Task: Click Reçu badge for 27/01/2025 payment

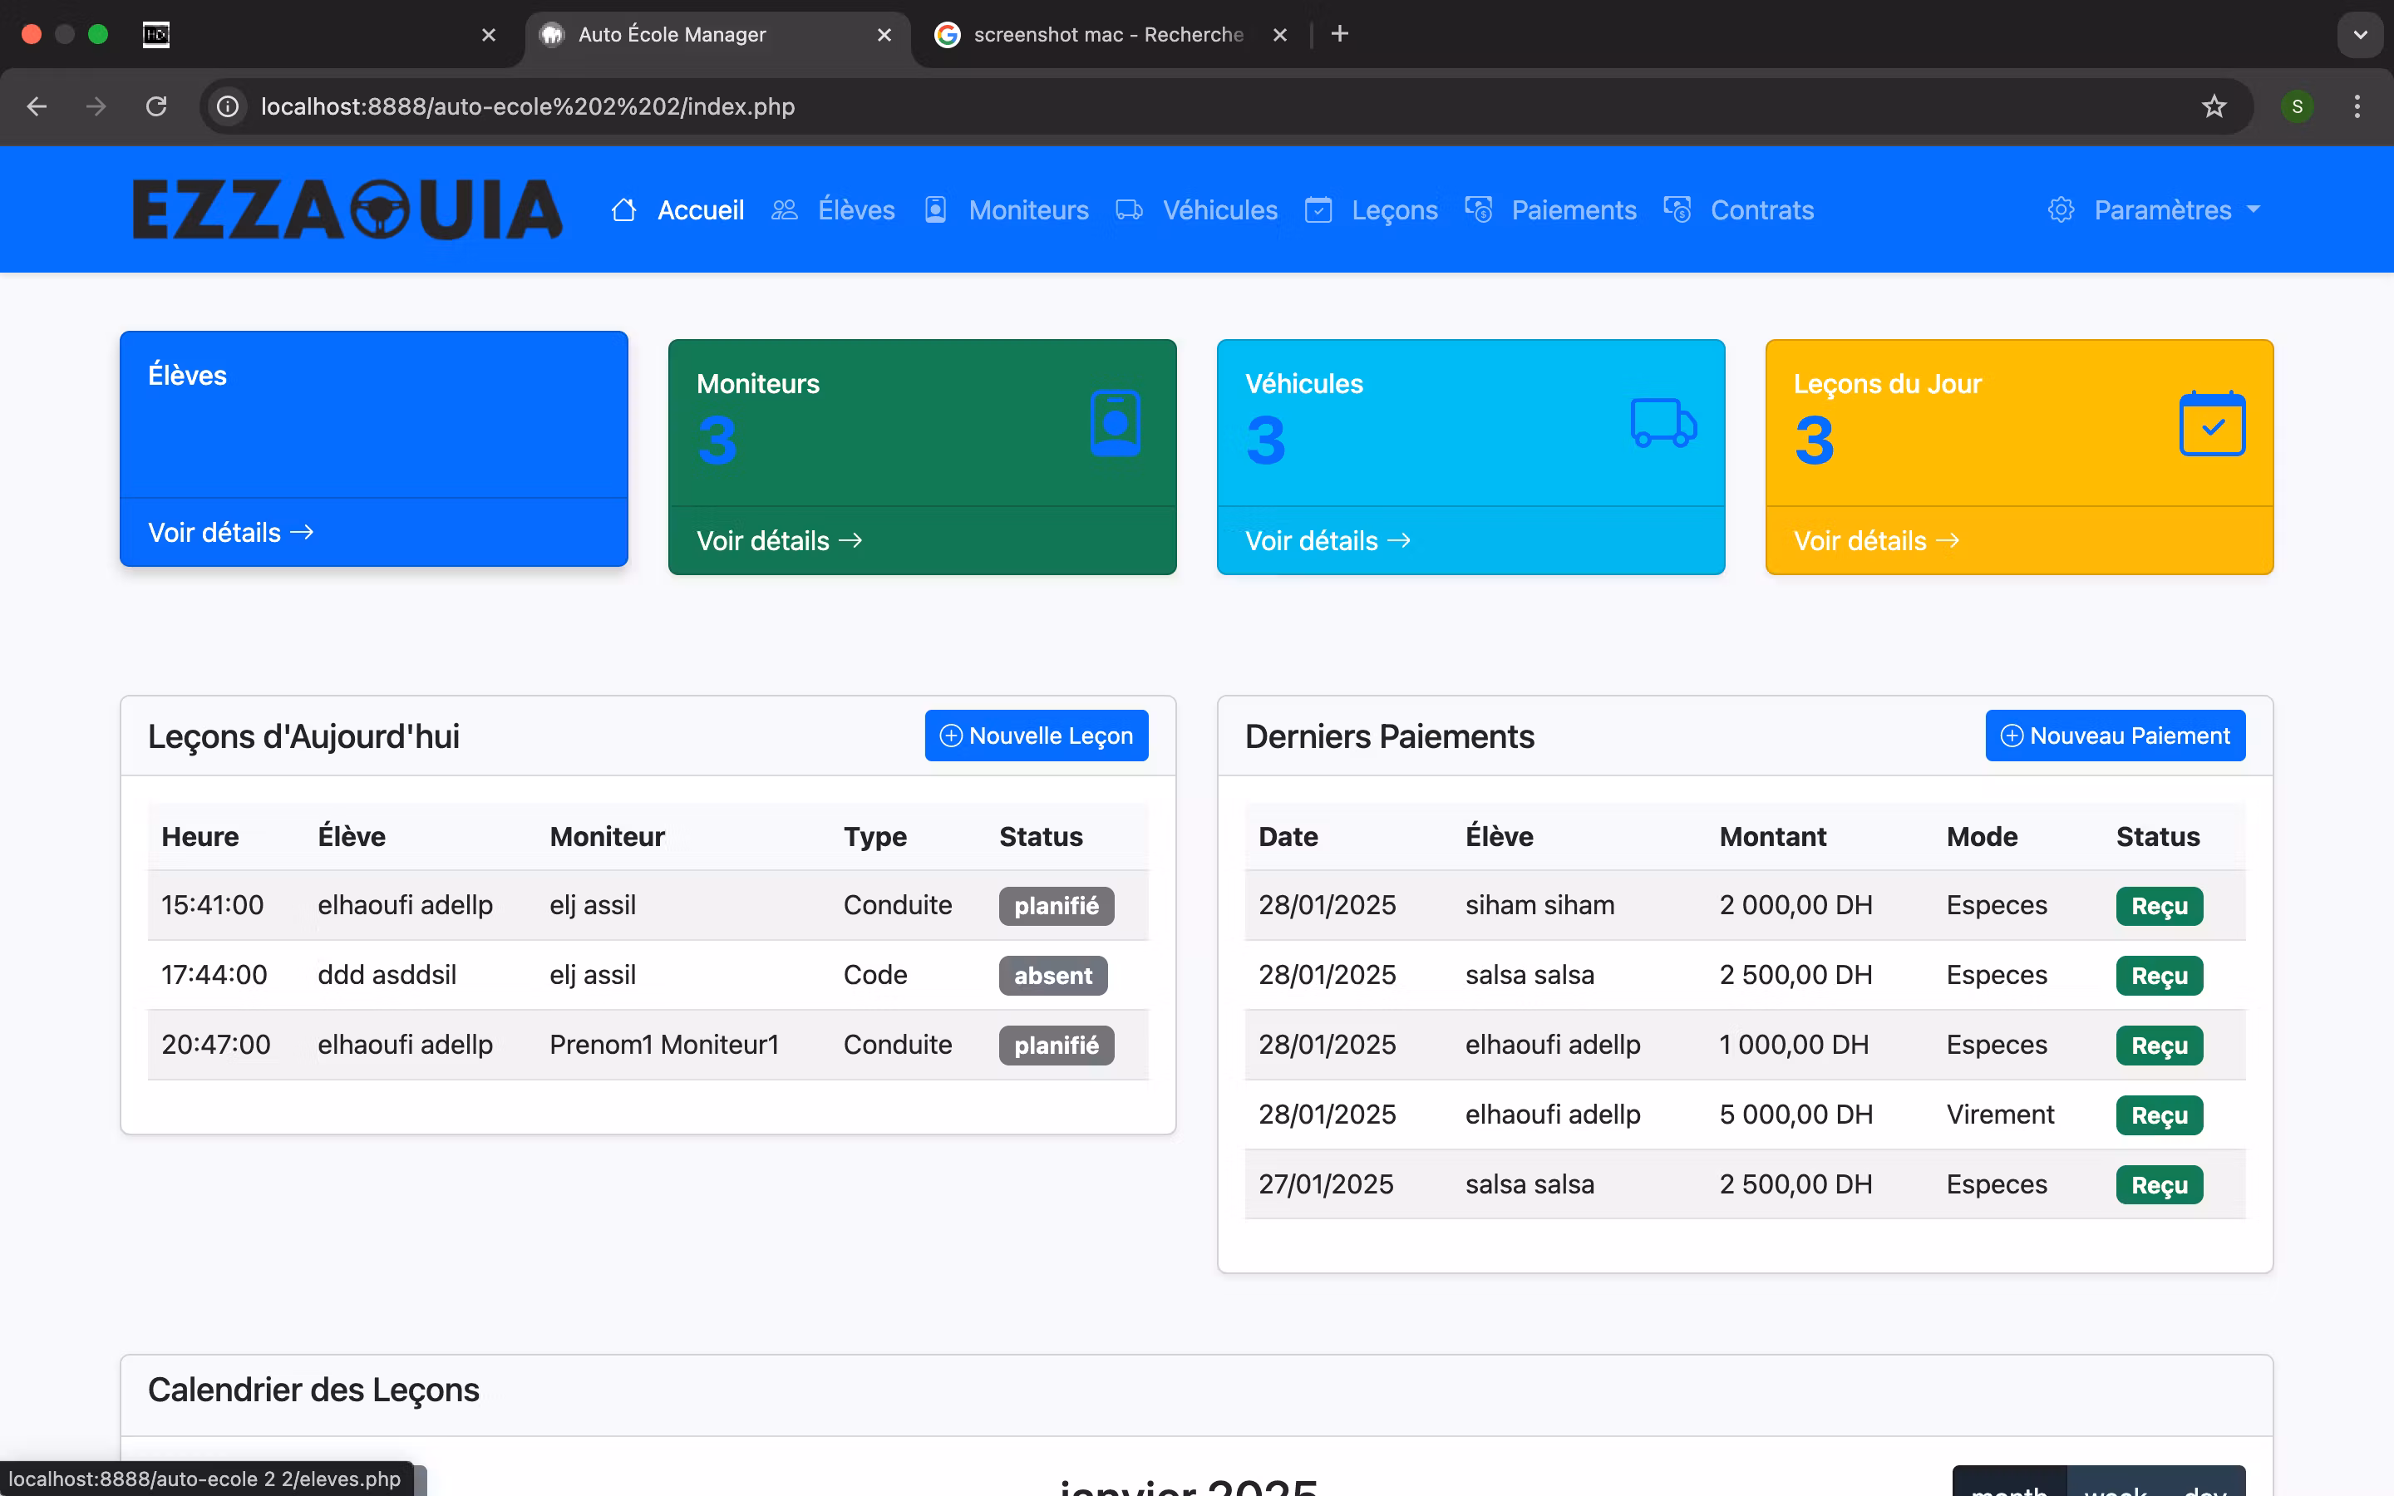Action: point(2160,1184)
